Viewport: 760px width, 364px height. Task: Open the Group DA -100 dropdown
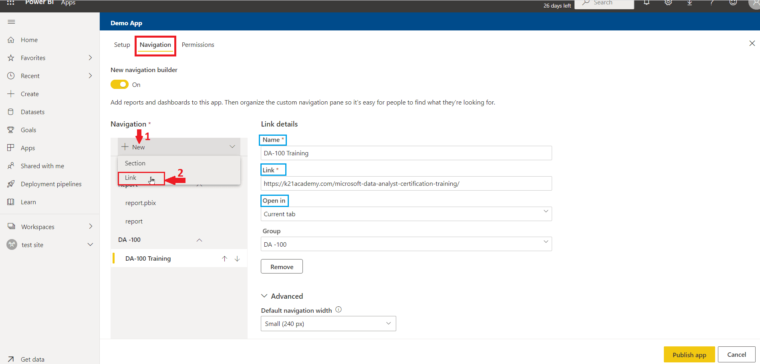(x=406, y=244)
